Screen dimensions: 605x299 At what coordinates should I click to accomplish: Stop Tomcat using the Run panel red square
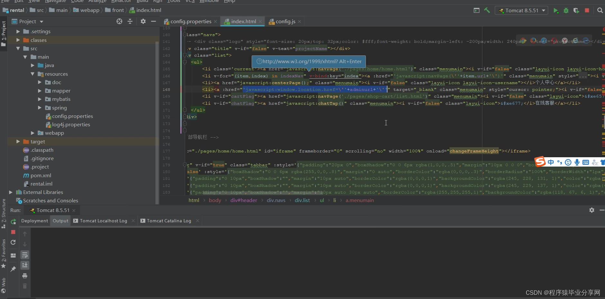click(13, 232)
